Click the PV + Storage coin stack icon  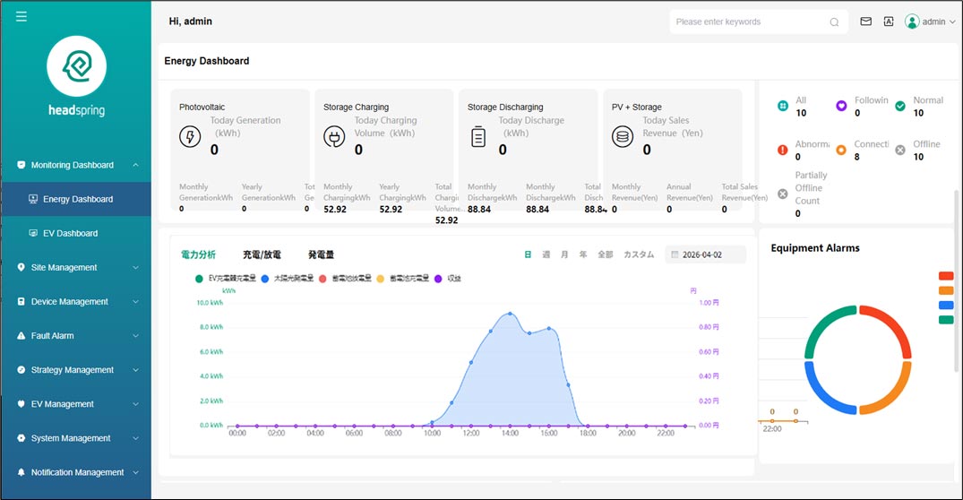tap(623, 136)
